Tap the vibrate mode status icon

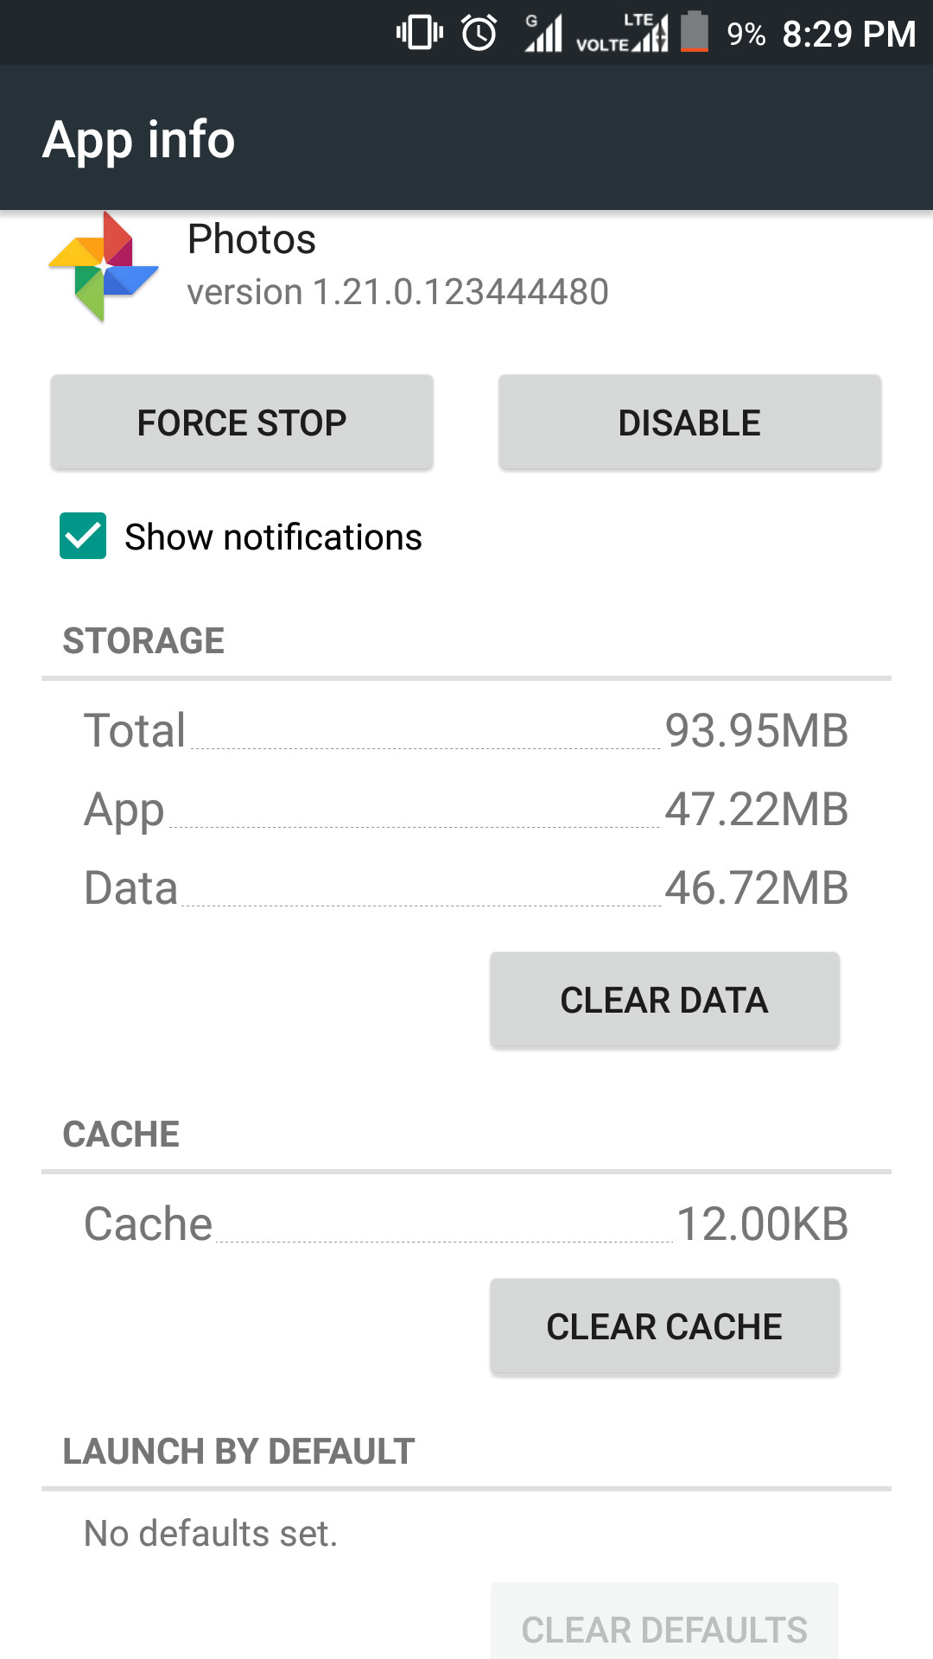(x=420, y=34)
